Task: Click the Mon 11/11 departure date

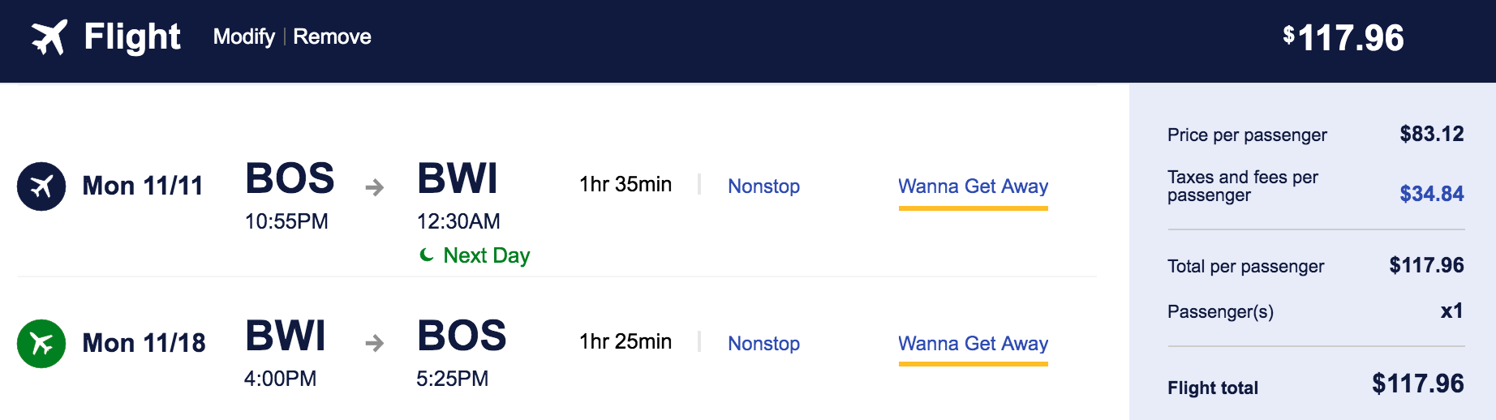Action: (143, 186)
